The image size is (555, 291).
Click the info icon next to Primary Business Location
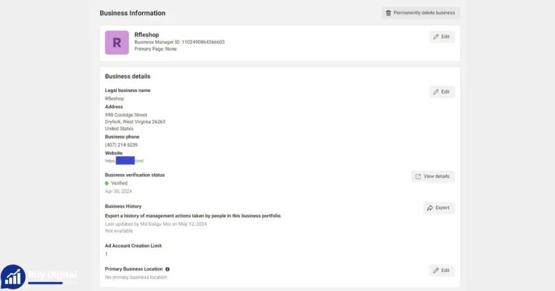point(167,269)
